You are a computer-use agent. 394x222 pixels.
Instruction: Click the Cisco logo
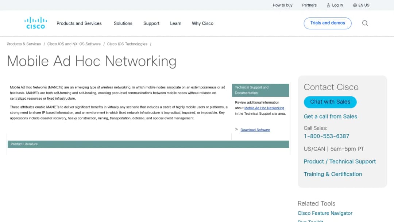(x=35, y=23)
